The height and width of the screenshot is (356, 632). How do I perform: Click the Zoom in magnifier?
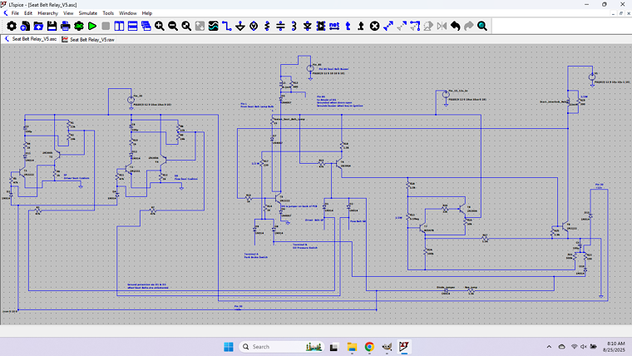159,27
